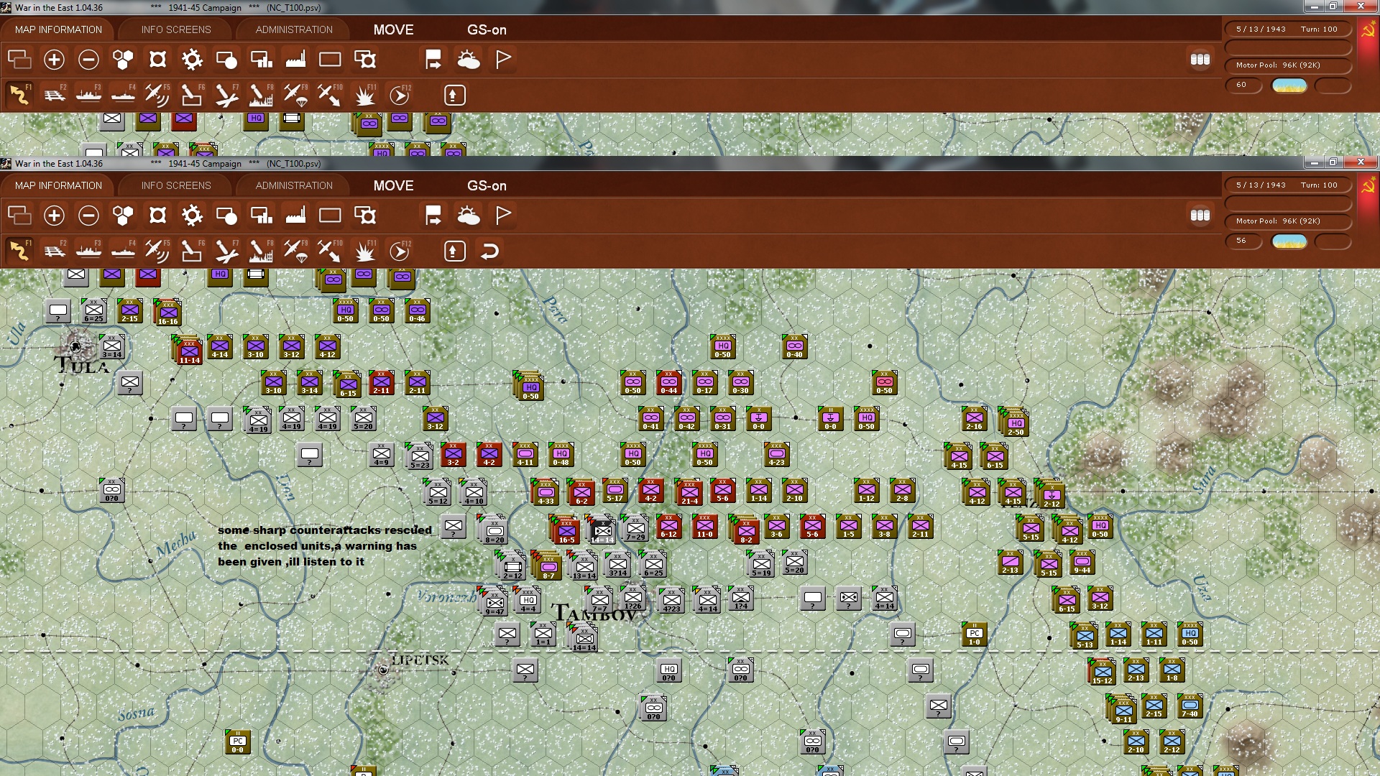Click Motor Pool 96K readout in front window

point(1287,221)
